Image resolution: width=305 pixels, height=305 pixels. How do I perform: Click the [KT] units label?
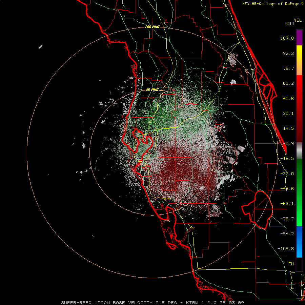tap(289, 23)
